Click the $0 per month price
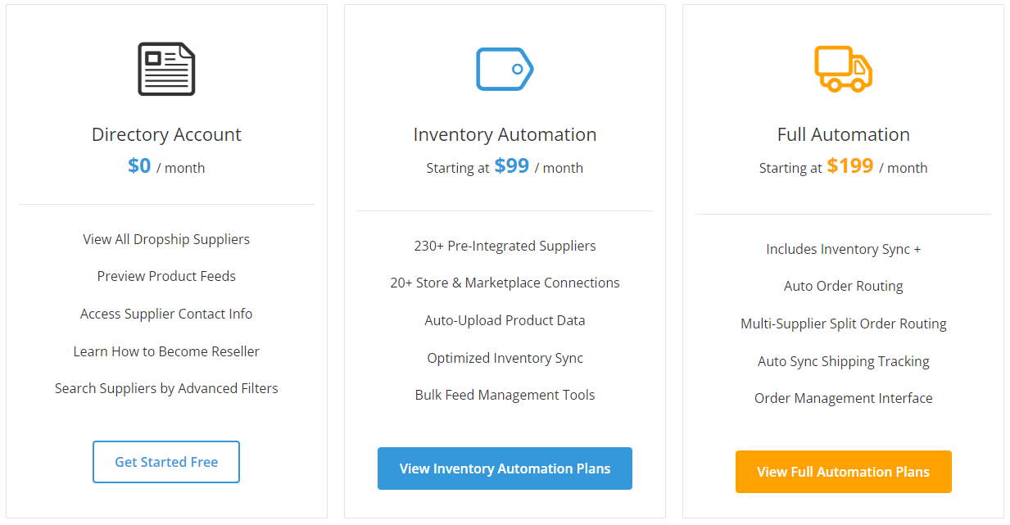The width and height of the screenshot is (1010, 525). click(166, 166)
